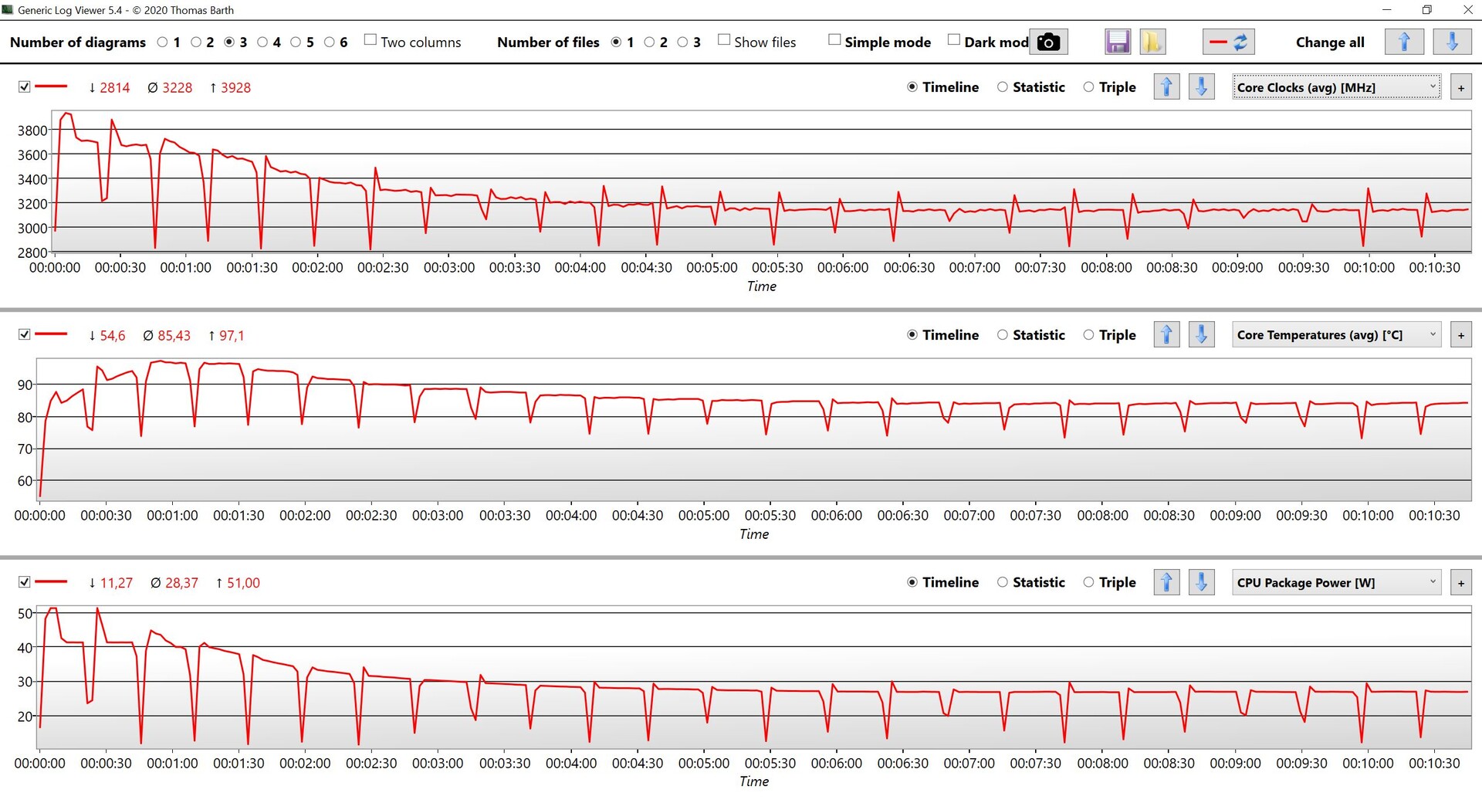
Task: Select Statistic view for Core Clocks diagram
Action: pos(1003,87)
